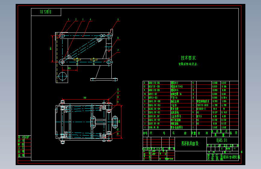Click the 'BJN5.01-03' code cell

pyautogui.click(x=154, y=112)
